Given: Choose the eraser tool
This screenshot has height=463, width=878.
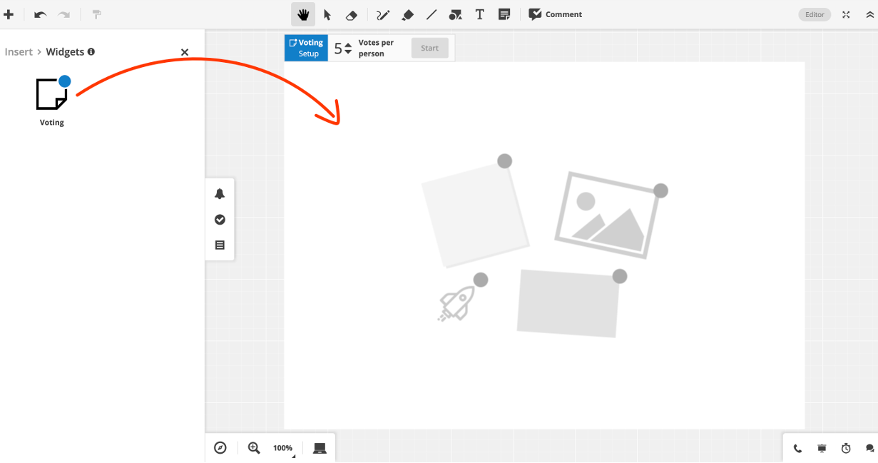Looking at the screenshot, I should point(351,14).
